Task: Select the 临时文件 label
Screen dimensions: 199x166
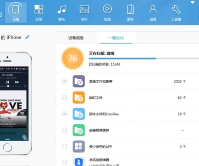Action: click(96, 98)
